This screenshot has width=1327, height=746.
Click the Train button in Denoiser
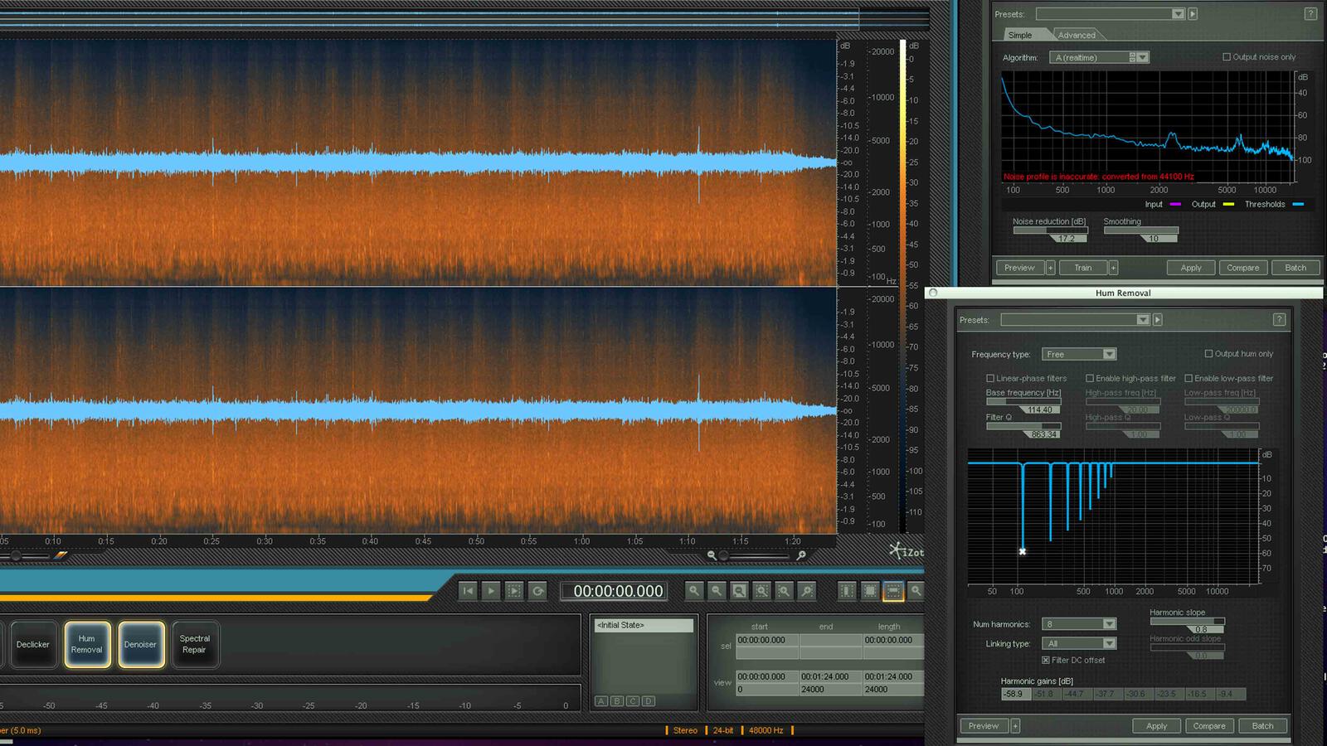point(1083,268)
